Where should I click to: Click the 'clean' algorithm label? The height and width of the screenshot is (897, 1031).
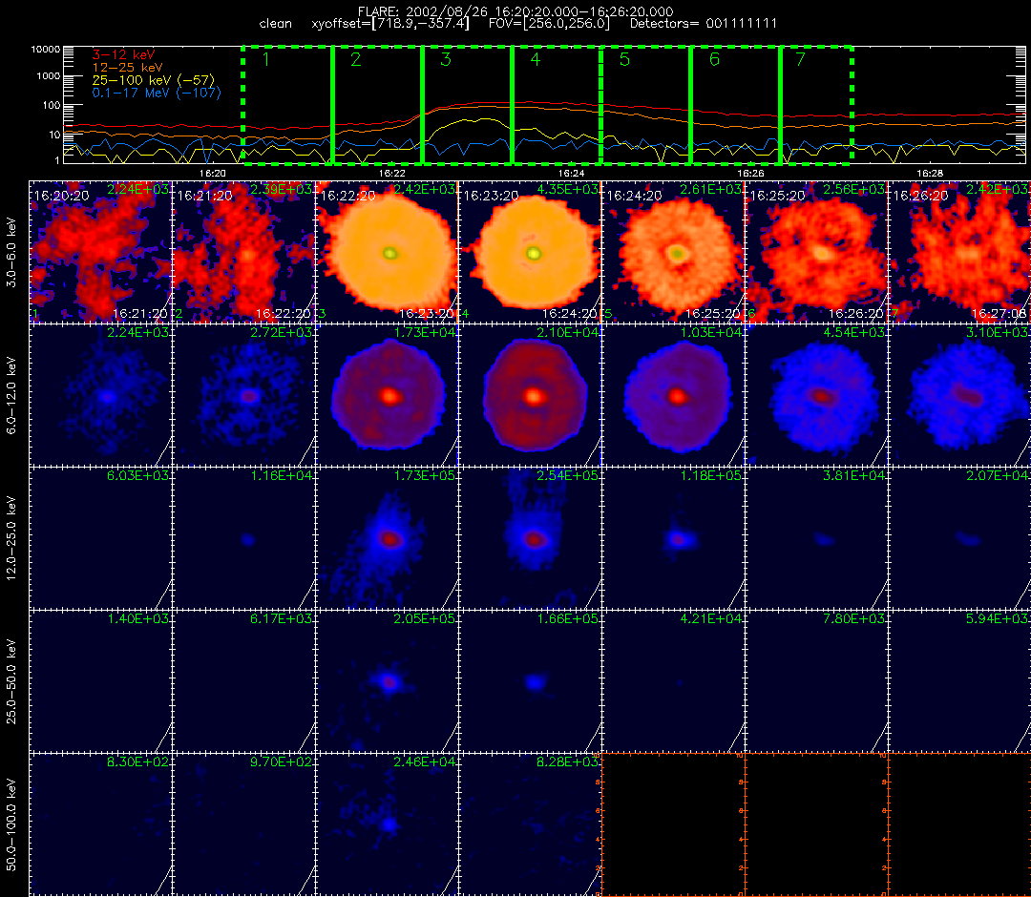pos(276,24)
